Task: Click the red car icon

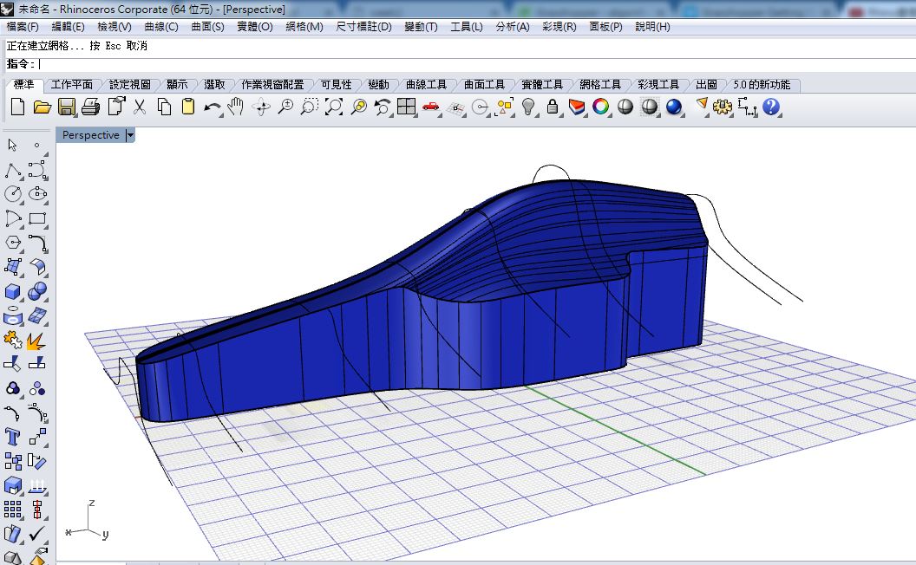Action: [430, 107]
